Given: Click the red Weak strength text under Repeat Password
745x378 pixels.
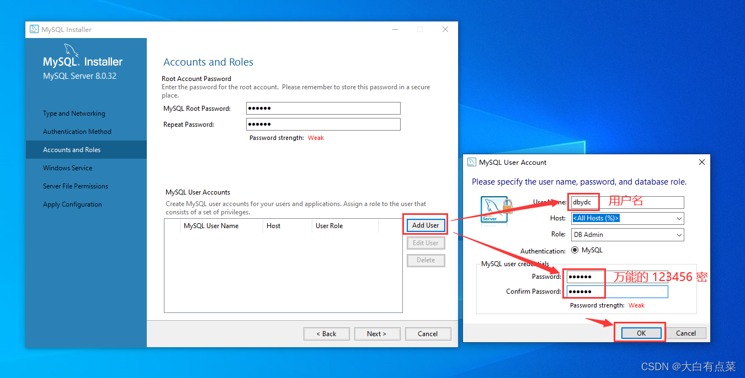Looking at the screenshot, I should pyautogui.click(x=316, y=138).
